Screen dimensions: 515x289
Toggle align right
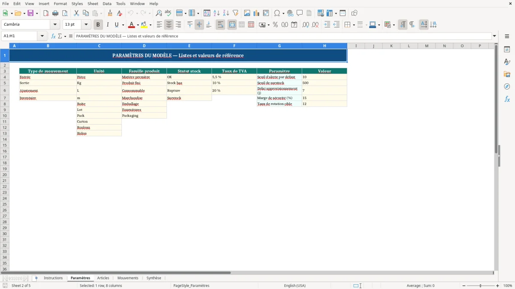178,25
